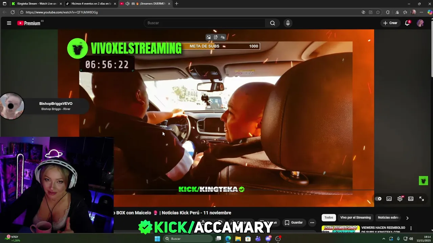This screenshot has height=243, width=433.
Task: Close the Kingteka Stream tab
Action: pyautogui.click(x=61, y=4)
